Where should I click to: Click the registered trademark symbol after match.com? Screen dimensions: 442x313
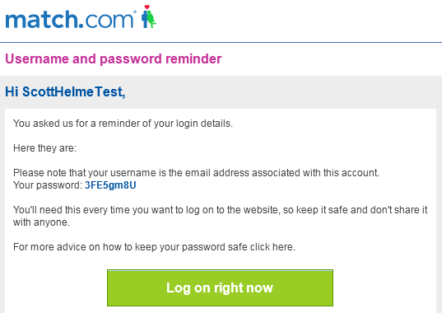[x=135, y=12]
